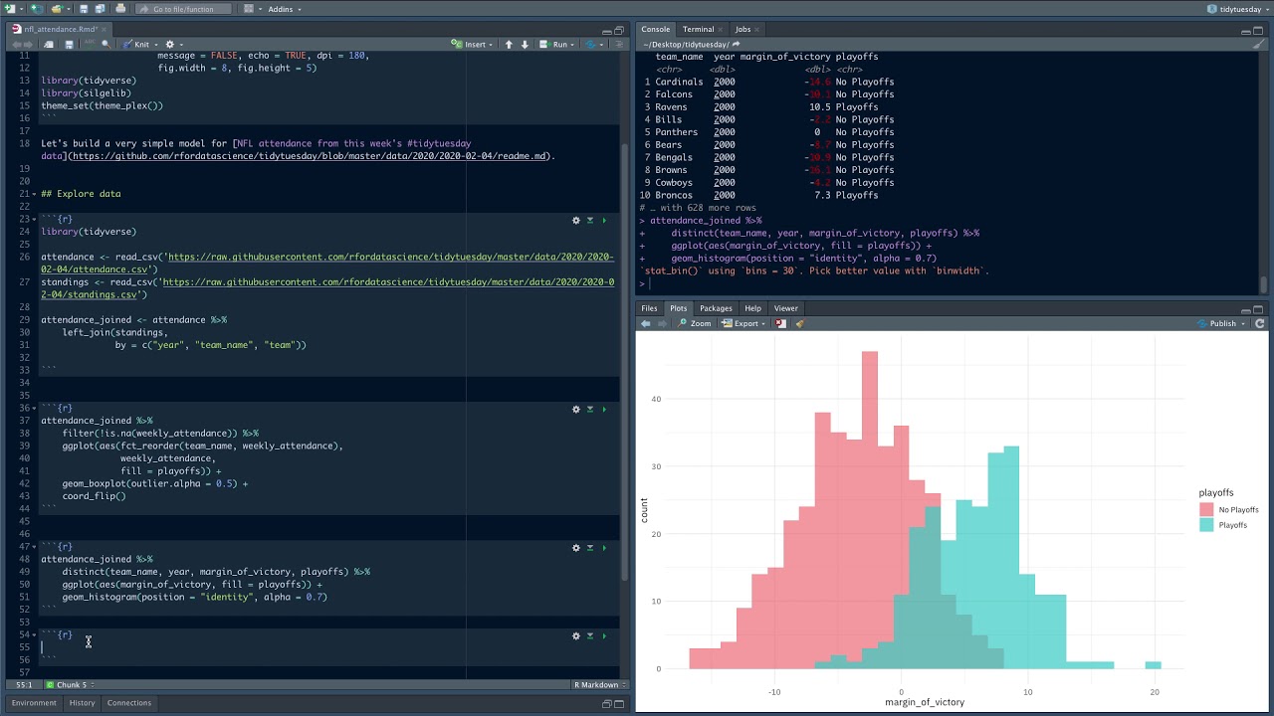Go forward to next source location
The width and height of the screenshot is (1274, 716).
[29, 45]
